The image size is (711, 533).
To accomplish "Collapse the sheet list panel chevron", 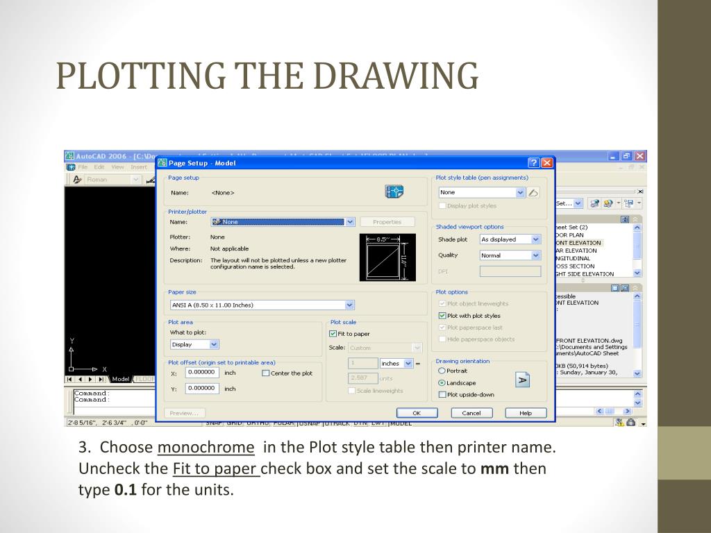I will point(635,219).
